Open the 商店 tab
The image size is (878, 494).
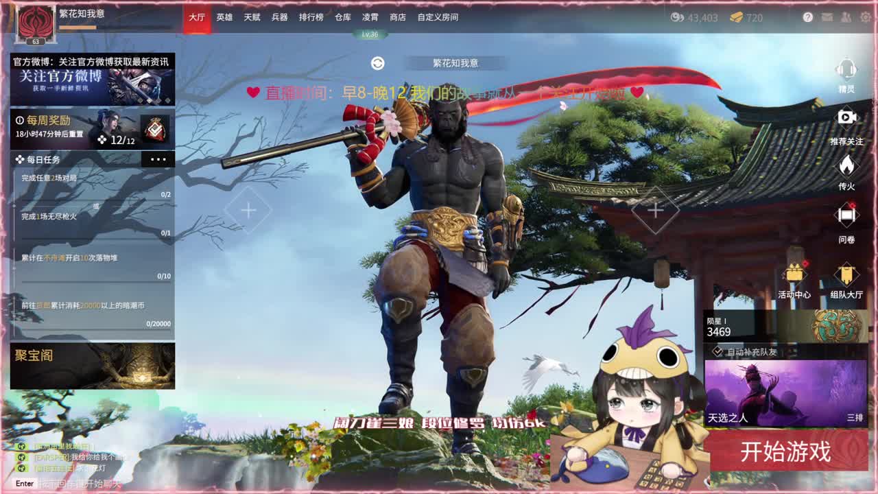click(398, 17)
